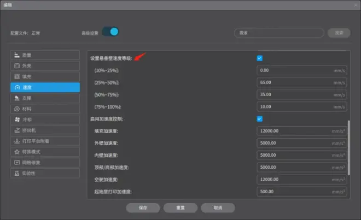Focus the 搜索 search text box

coord(279,33)
